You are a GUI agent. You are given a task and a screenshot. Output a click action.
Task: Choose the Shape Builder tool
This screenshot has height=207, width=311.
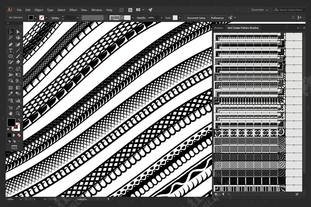(11, 81)
